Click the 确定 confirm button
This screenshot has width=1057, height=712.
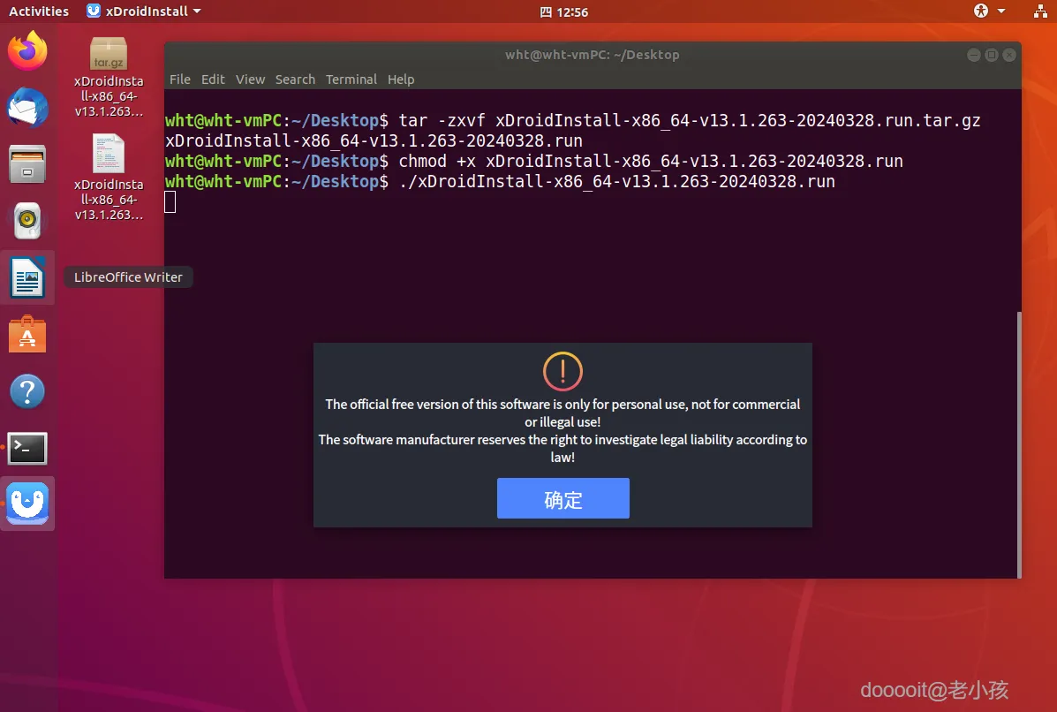[562, 498]
